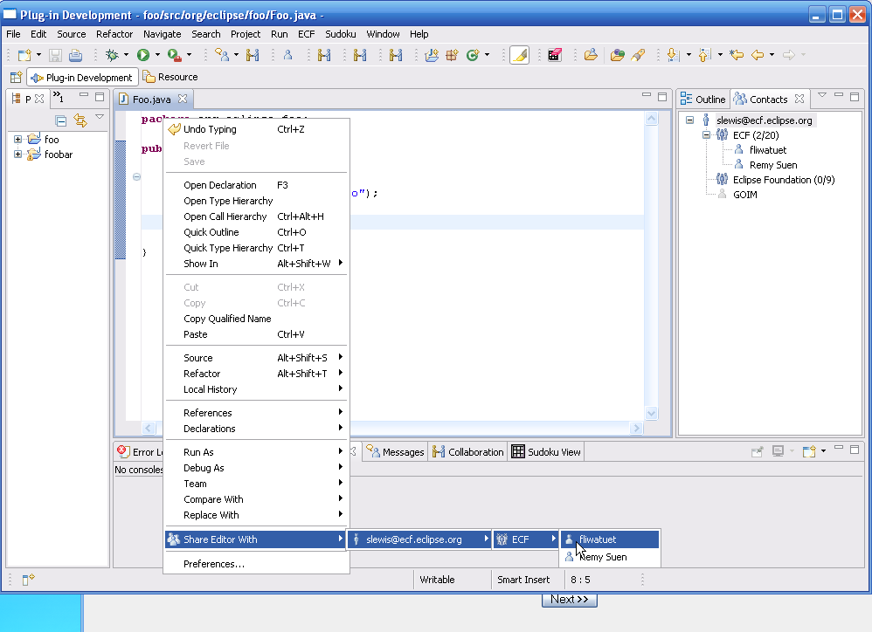
Task: Click the New wizard toolbar icon
Action: [x=24, y=55]
